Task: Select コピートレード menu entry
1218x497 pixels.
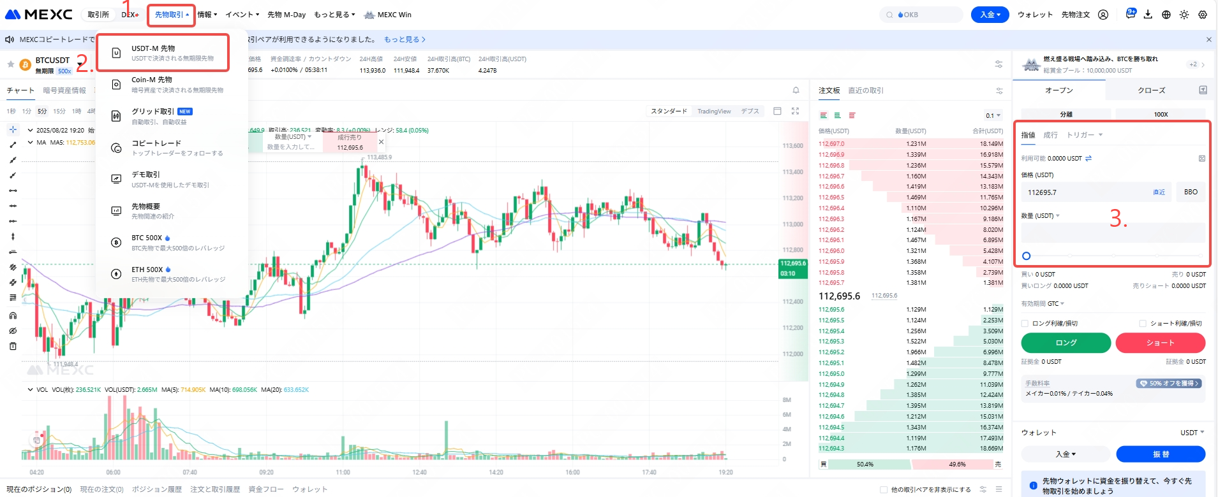Action: 171,148
